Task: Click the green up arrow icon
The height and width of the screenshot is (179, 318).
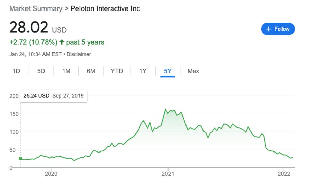Action: (61, 42)
